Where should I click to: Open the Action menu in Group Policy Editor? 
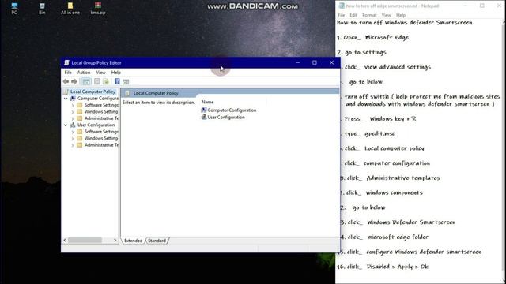(x=84, y=73)
